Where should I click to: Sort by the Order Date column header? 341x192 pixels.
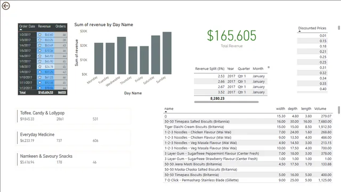coord(27,26)
